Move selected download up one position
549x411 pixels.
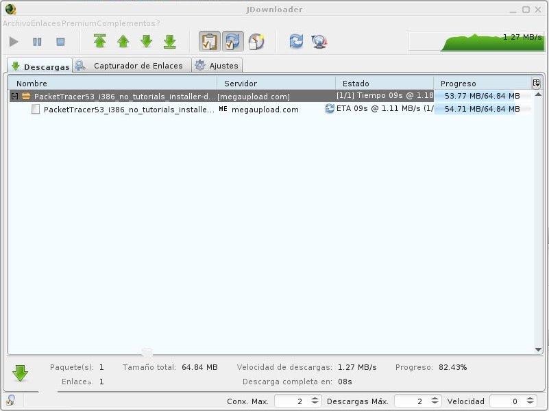coord(123,41)
